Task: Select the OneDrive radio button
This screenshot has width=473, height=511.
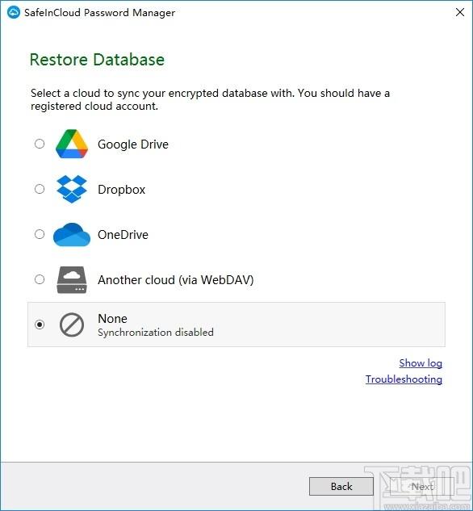Action: pyautogui.click(x=40, y=234)
